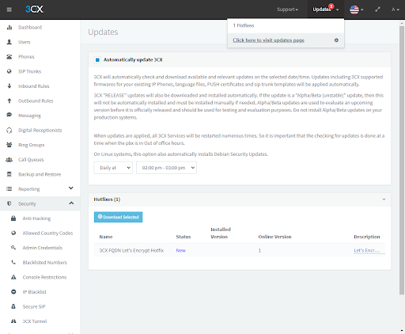Click the Blacklisted Numbers phone icon
The image size is (405, 334).
click(x=13, y=262)
